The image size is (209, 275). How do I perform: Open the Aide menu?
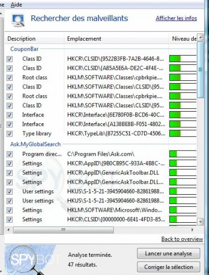coord(16,4)
